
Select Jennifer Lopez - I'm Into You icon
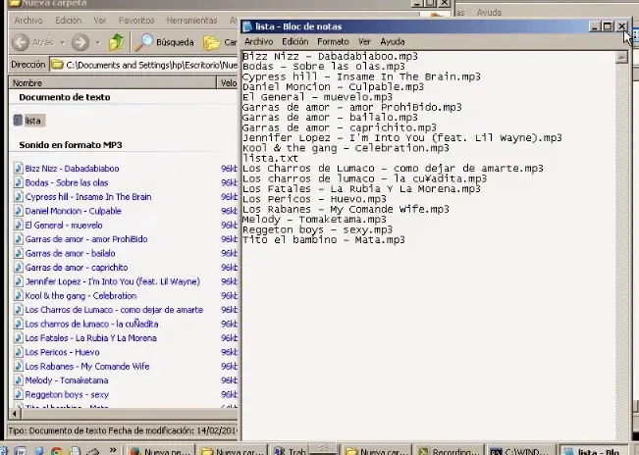18,281
